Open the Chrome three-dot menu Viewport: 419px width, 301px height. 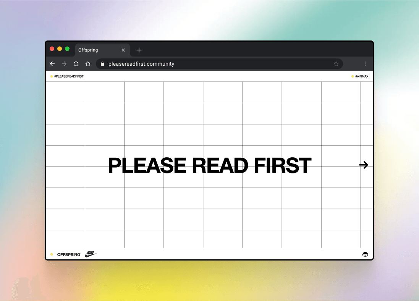coord(366,64)
